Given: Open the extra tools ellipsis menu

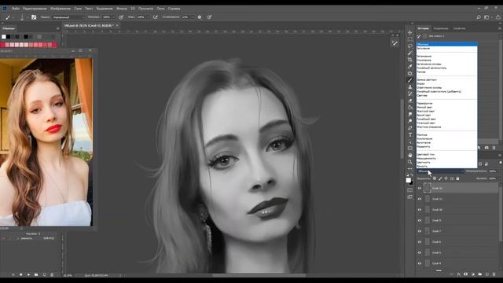Looking at the screenshot, I should point(410,168).
